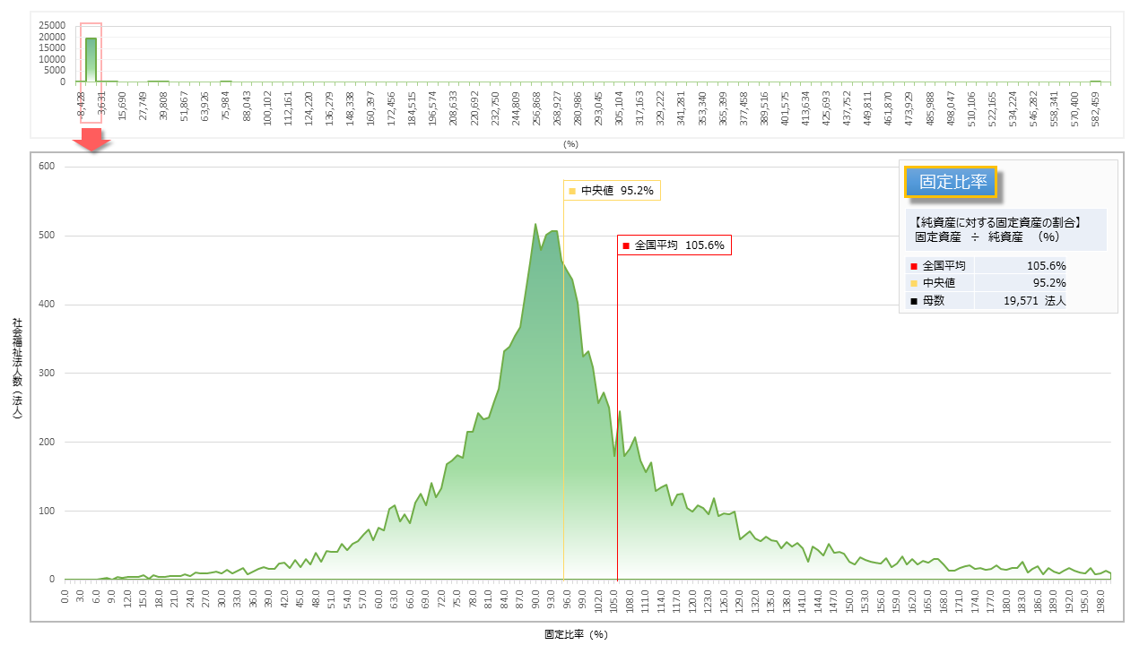This screenshot has width=1148, height=645.
Task: Click the 中央値 95.2% chart label
Action: (612, 191)
